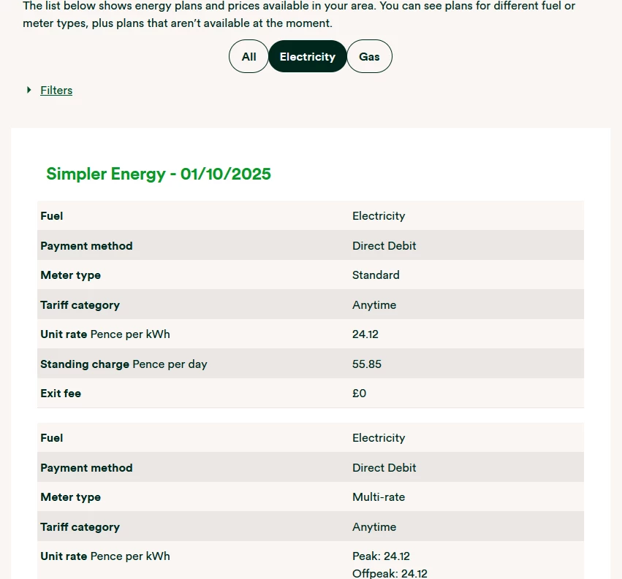The width and height of the screenshot is (622, 579).
Task: Click the Simpler Energy - 01/10/2025 heading
Action: tap(159, 174)
